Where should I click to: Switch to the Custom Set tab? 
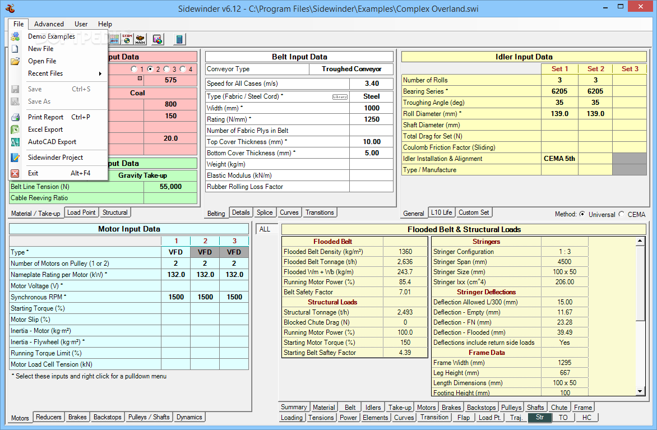pyautogui.click(x=474, y=212)
